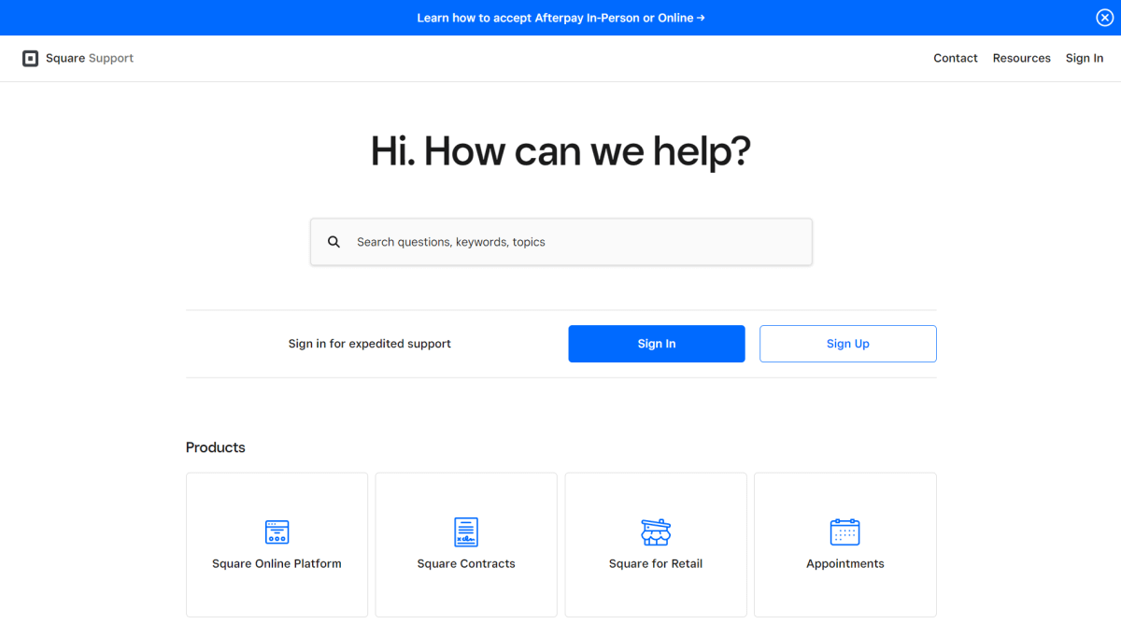
Task: Click the Square Online Platform label
Action: [277, 564]
